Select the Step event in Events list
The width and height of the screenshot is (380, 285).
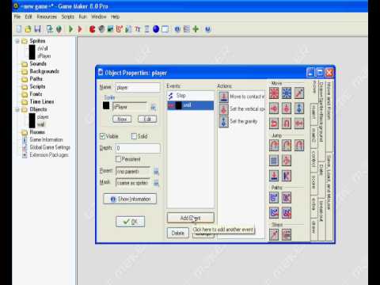(x=190, y=96)
